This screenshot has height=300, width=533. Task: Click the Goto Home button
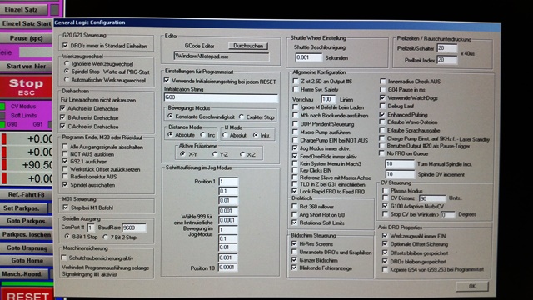pyautogui.click(x=27, y=261)
